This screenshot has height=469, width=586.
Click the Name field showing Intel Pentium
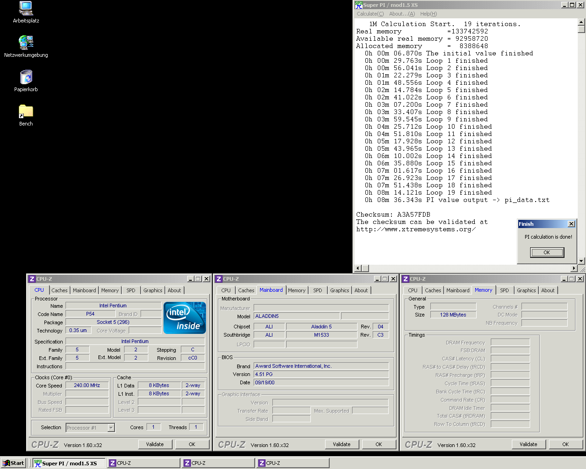(x=113, y=305)
